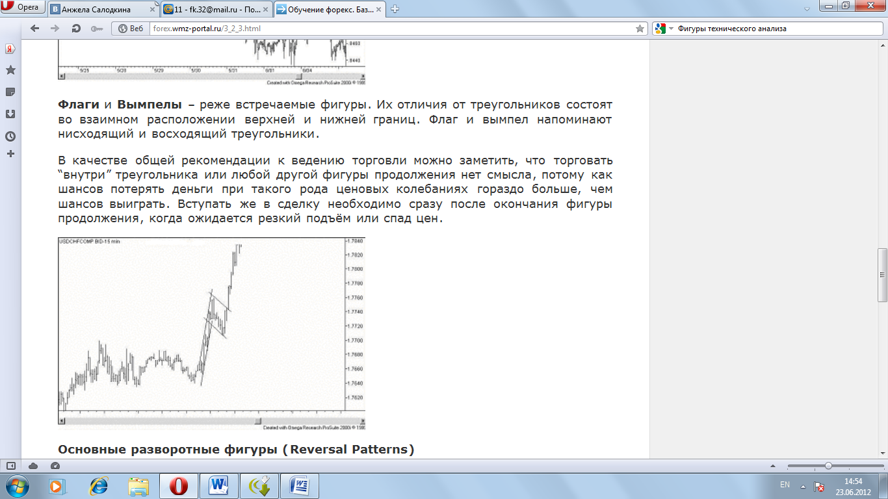Open closed tabs dropdown arrow near window controls
The image size is (888, 499).
pos(806,9)
